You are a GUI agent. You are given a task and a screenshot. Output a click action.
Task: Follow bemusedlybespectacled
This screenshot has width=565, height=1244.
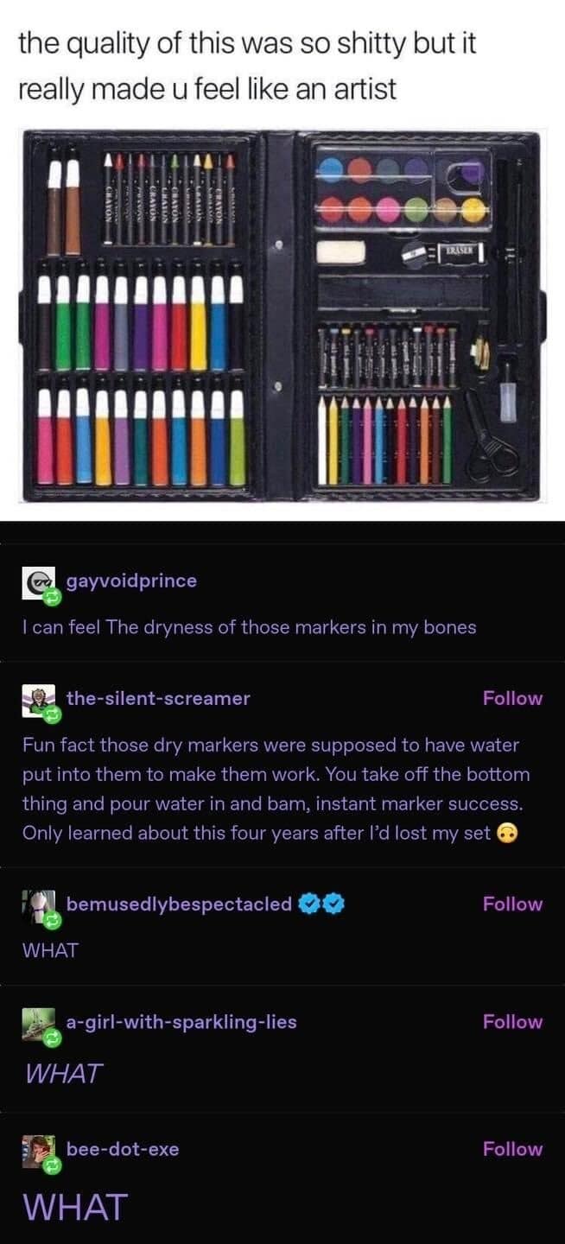(512, 904)
